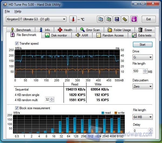Open the File menu
Screen dimensions: 162x143
(x=7, y=11)
